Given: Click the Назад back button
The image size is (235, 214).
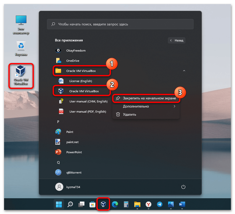Looking at the screenshot, I should click(177, 40).
